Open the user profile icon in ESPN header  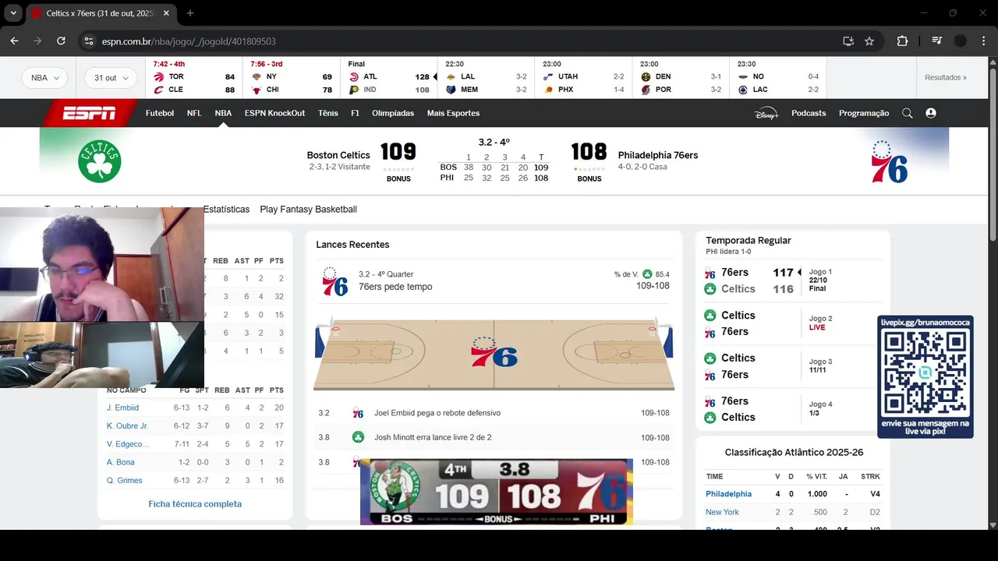point(930,113)
